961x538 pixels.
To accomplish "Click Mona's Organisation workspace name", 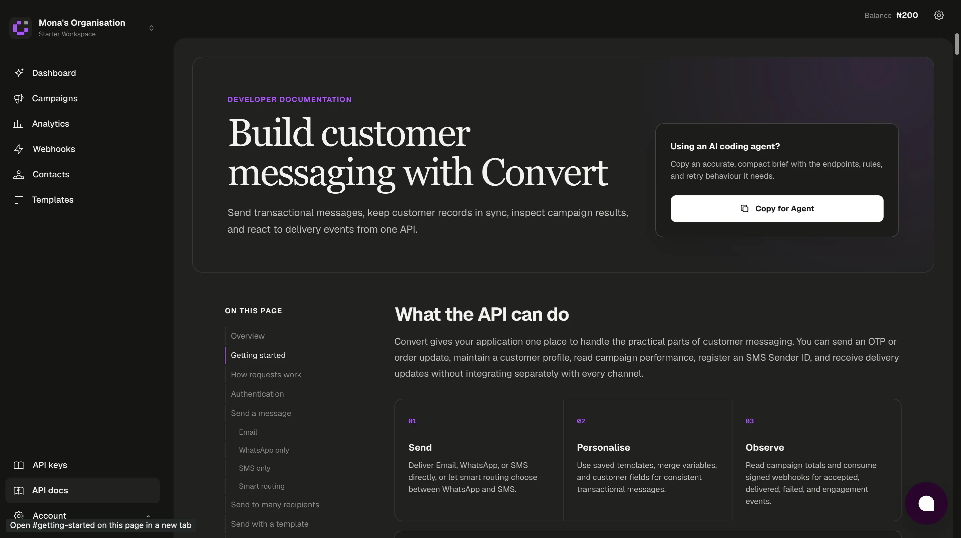I will pos(82,23).
